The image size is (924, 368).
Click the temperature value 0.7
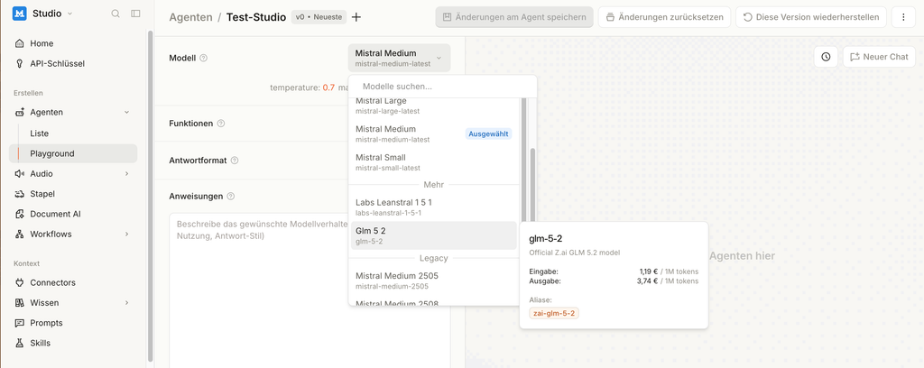pos(328,87)
